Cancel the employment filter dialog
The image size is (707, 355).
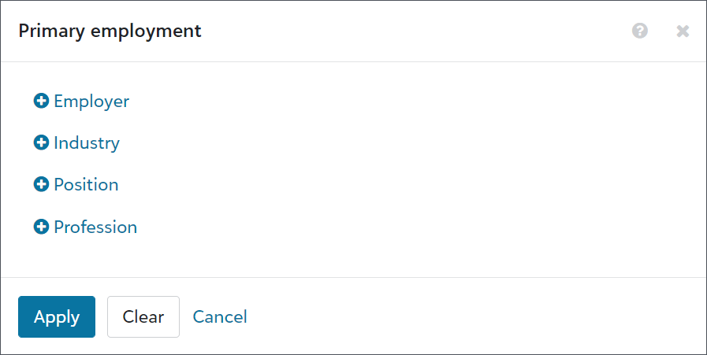[x=220, y=316]
